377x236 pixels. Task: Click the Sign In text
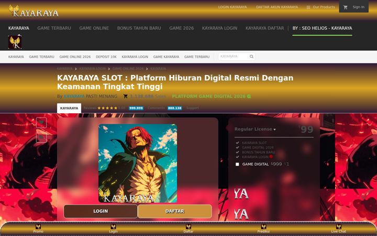[359, 7]
